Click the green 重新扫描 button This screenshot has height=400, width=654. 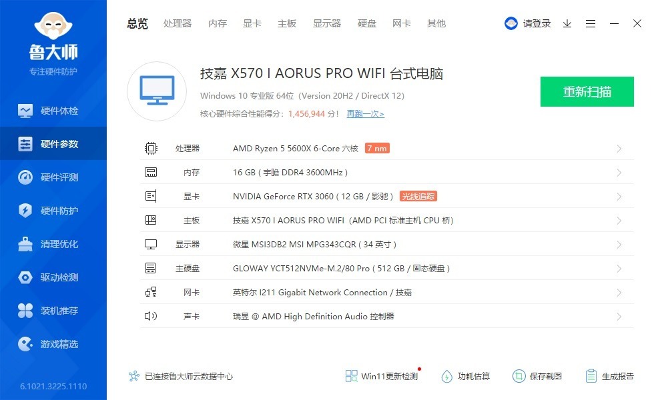587,92
